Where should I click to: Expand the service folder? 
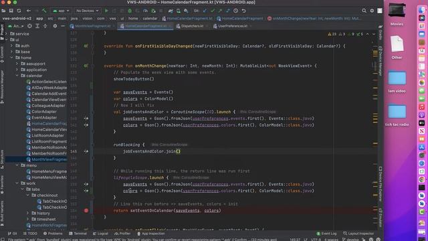point(7,34)
